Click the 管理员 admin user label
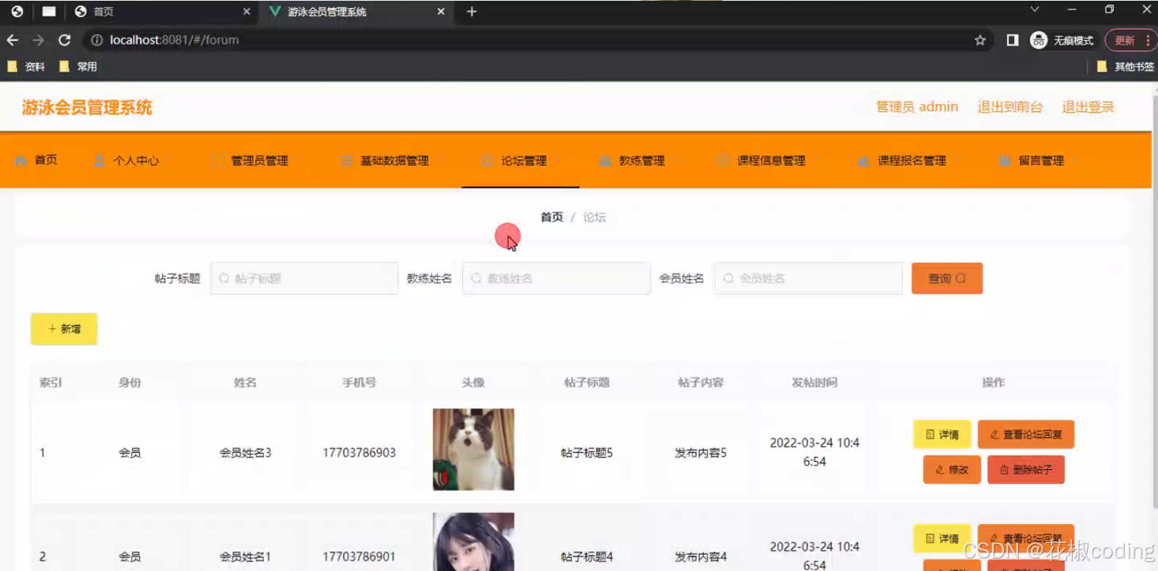This screenshot has height=571, width=1158. pos(917,107)
